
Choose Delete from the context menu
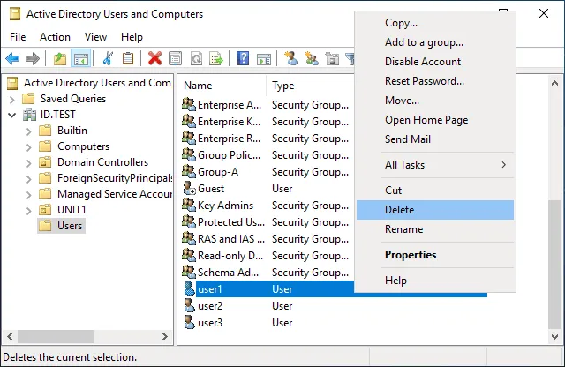point(399,210)
